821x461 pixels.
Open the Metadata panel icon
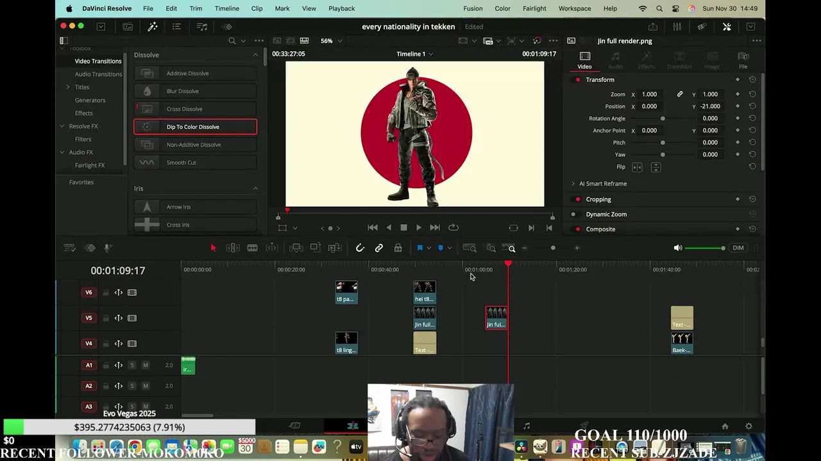click(x=702, y=27)
